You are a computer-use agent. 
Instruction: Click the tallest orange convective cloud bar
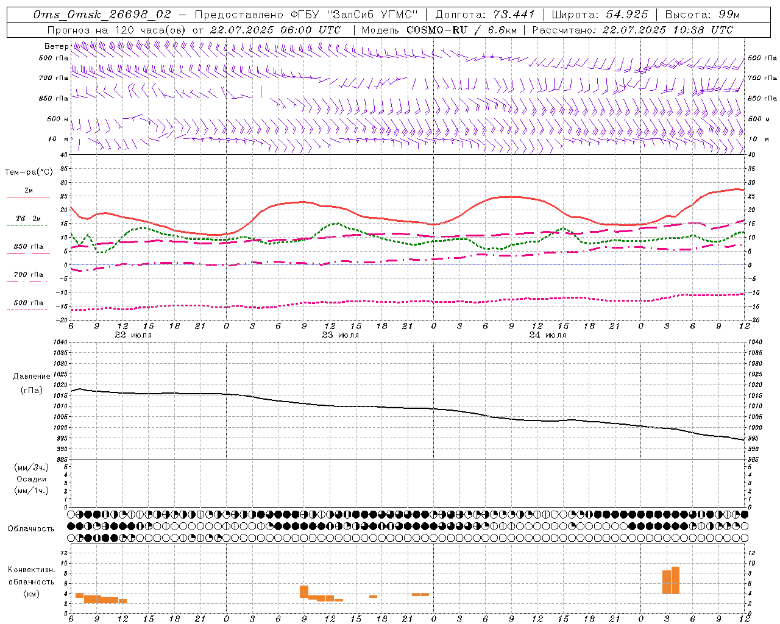click(x=675, y=580)
